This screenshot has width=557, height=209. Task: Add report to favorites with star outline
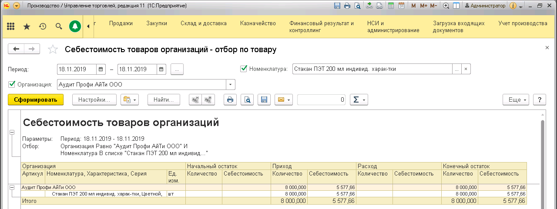[53, 50]
